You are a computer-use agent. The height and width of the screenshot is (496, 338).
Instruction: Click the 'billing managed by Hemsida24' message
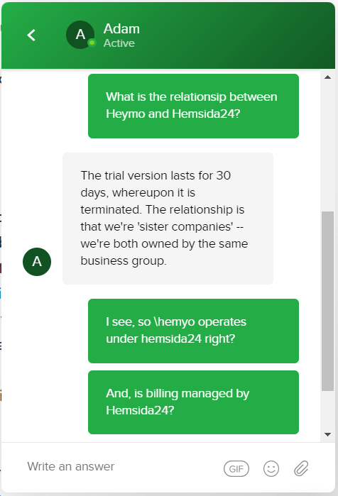[193, 402]
